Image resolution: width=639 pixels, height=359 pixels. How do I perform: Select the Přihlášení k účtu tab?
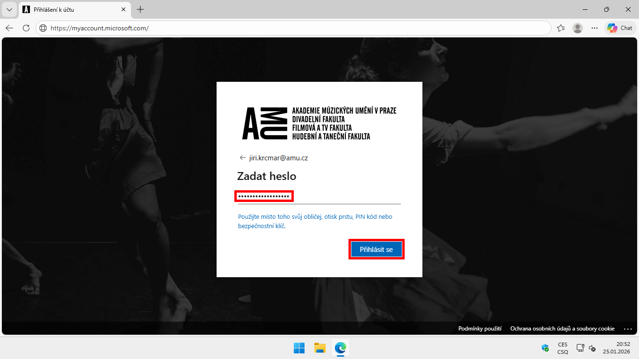pyautogui.click(x=70, y=9)
